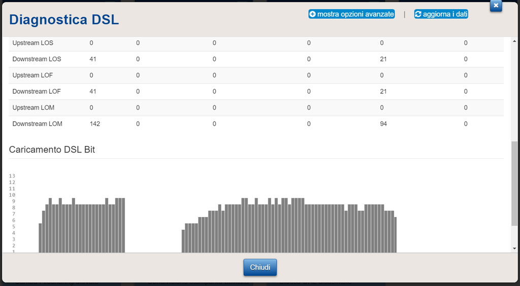520x286 pixels.
Task: Select the Downstream LOS row label
Action: pos(37,59)
